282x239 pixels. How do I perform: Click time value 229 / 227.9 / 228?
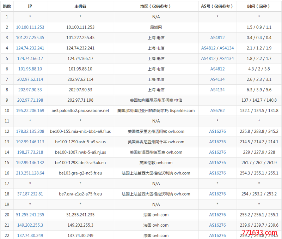(x=259, y=153)
